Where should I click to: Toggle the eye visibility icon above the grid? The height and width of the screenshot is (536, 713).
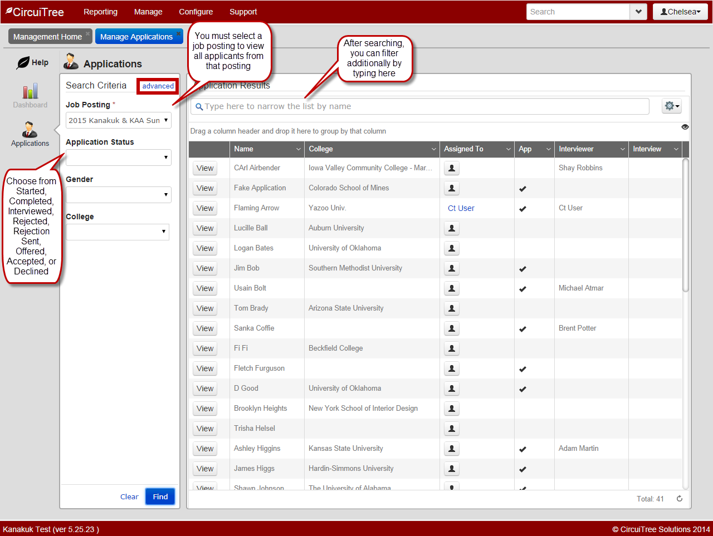click(685, 127)
